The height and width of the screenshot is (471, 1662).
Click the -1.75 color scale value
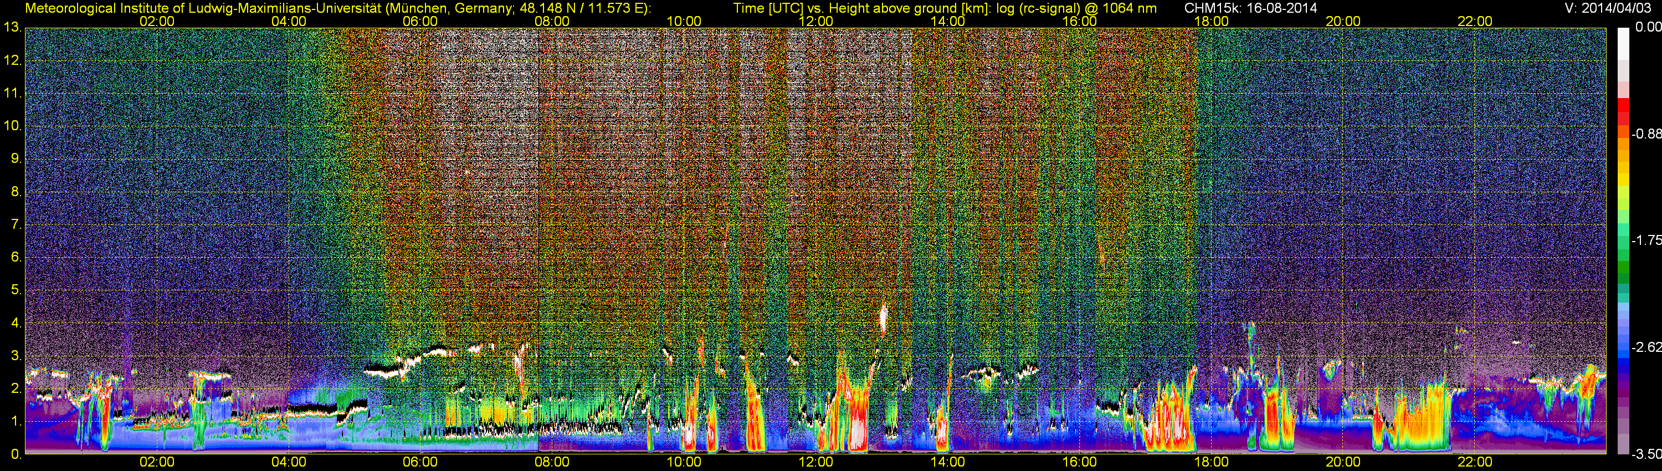1646,240
